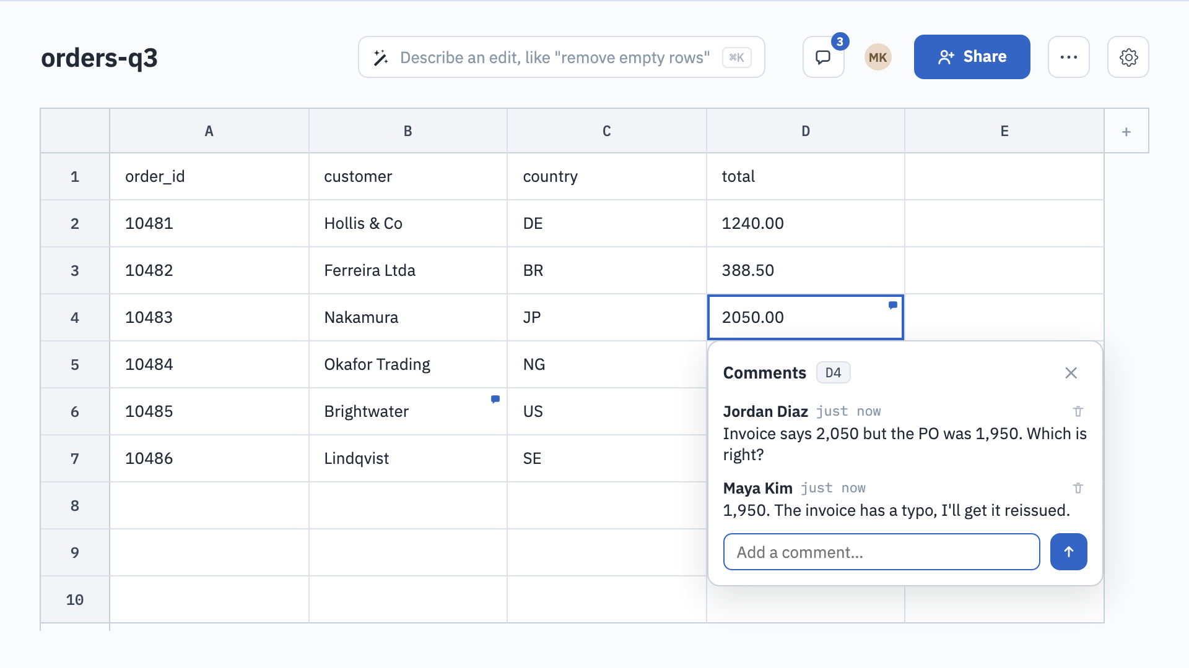Select column C header
1189x668 pixels.
click(607, 131)
